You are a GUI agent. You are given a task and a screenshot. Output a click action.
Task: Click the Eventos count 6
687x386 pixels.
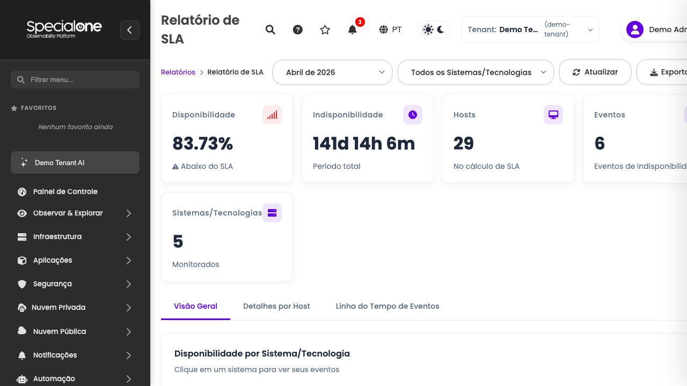pos(600,144)
